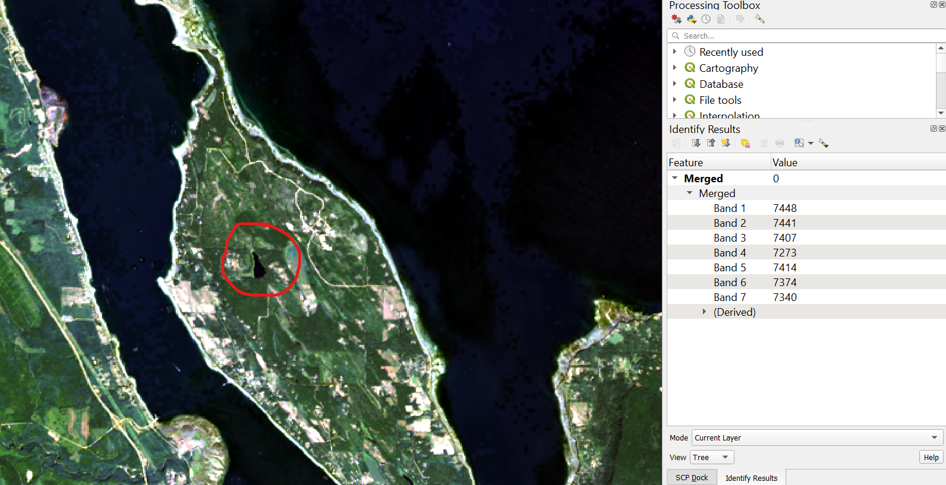Select Band 7 row
The width and height of the screenshot is (946, 485).
coord(806,297)
